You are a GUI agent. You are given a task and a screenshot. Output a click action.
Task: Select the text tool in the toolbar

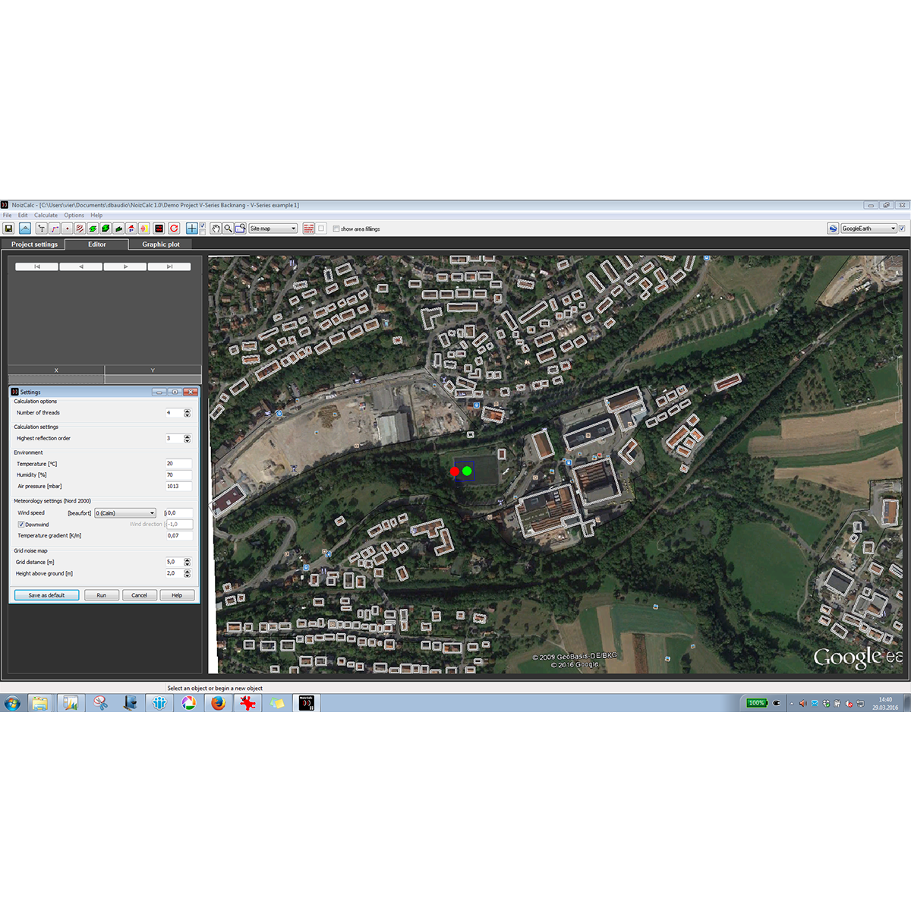[x=41, y=229]
